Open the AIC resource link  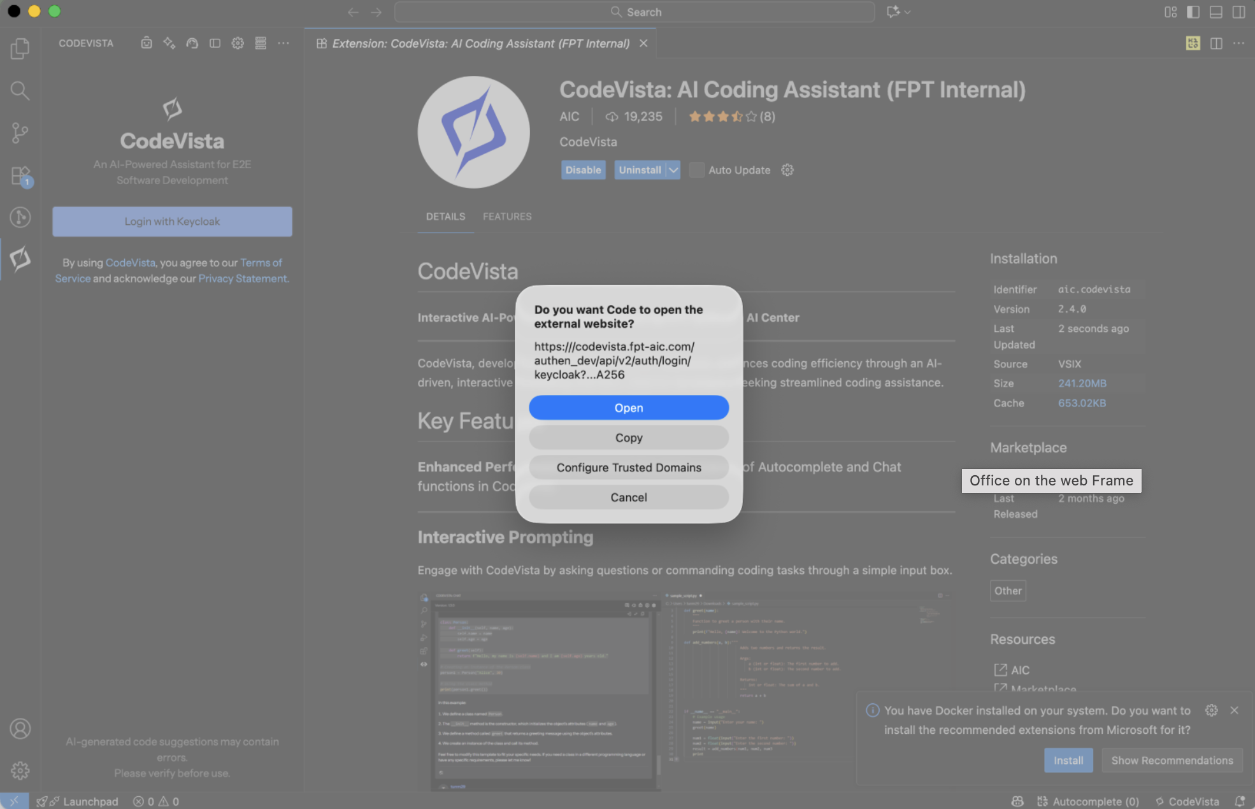pyautogui.click(x=1020, y=670)
